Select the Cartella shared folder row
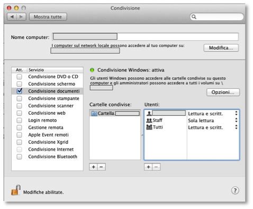Screen dimensions: 253x209 115,113
